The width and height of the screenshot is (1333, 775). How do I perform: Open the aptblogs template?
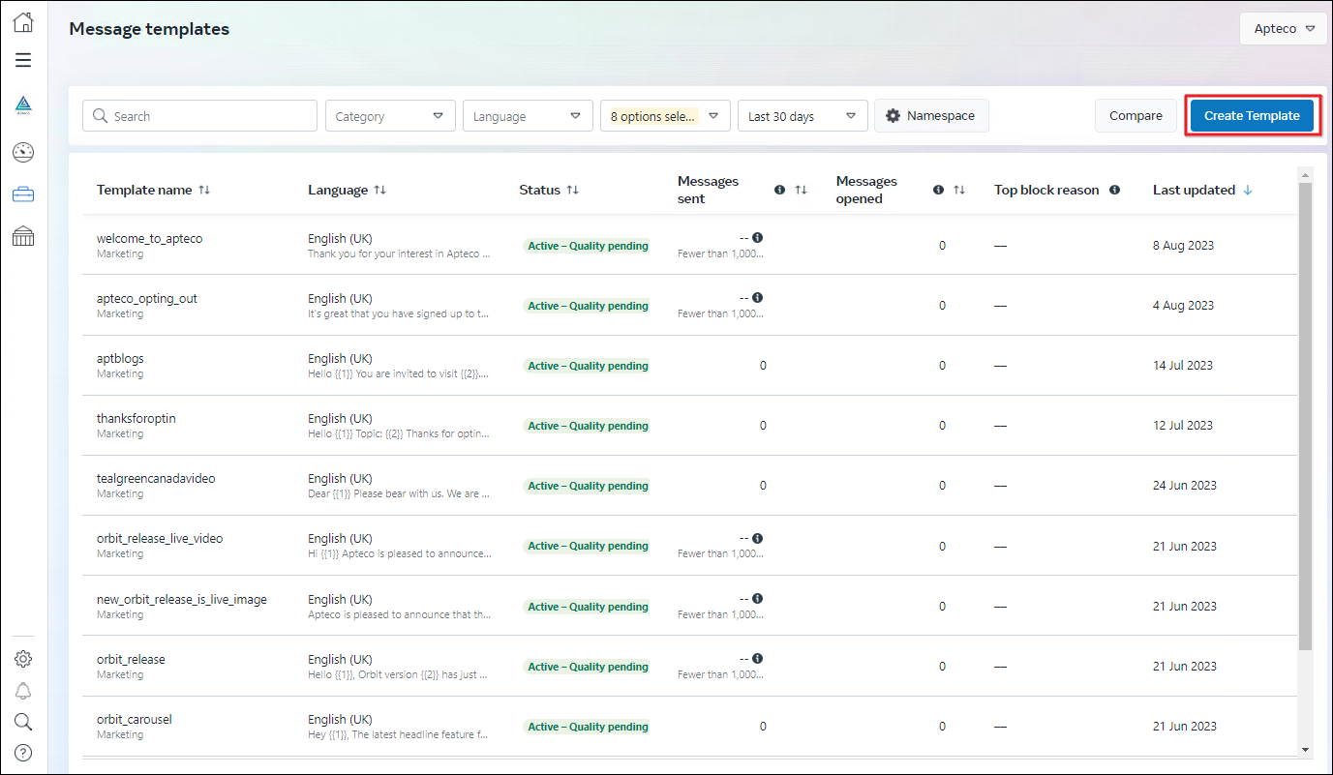[x=120, y=359]
